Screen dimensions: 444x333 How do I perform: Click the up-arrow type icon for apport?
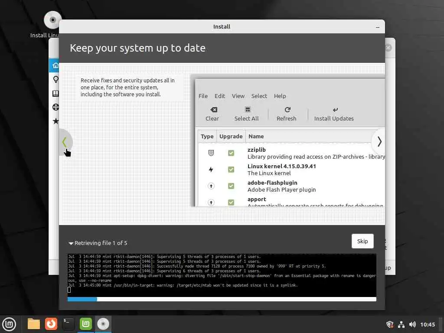(x=211, y=202)
